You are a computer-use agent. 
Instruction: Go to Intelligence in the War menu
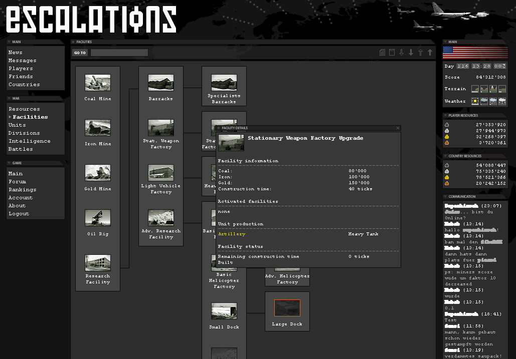tap(29, 141)
